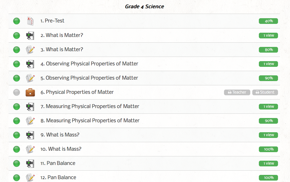
Task: Click the Pre-Test graded paper icon
Action: pyautogui.click(x=30, y=21)
